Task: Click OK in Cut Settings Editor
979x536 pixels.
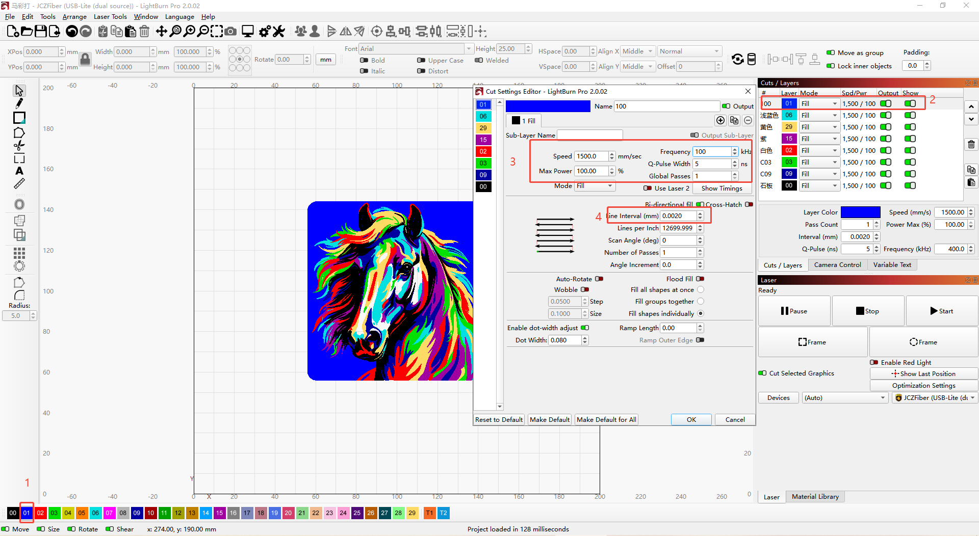Action: pyautogui.click(x=691, y=419)
